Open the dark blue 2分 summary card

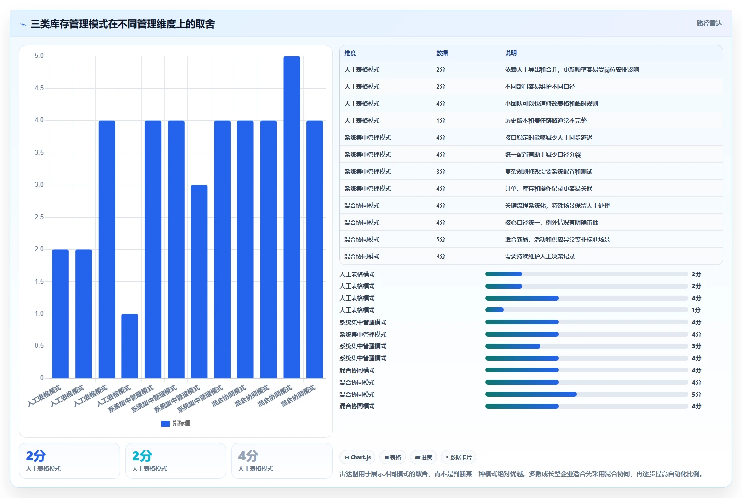point(69,461)
